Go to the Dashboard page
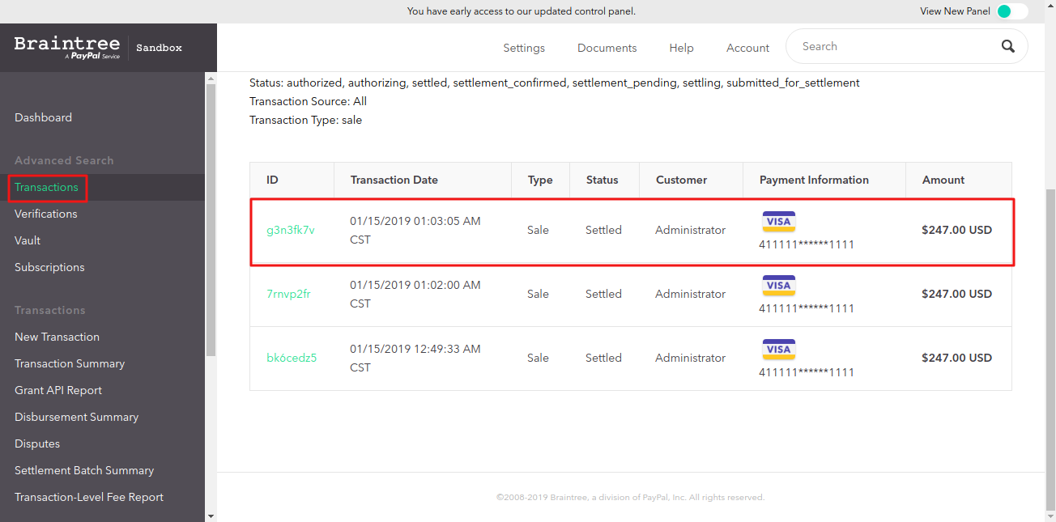Image resolution: width=1056 pixels, height=522 pixels. pyautogui.click(x=43, y=117)
